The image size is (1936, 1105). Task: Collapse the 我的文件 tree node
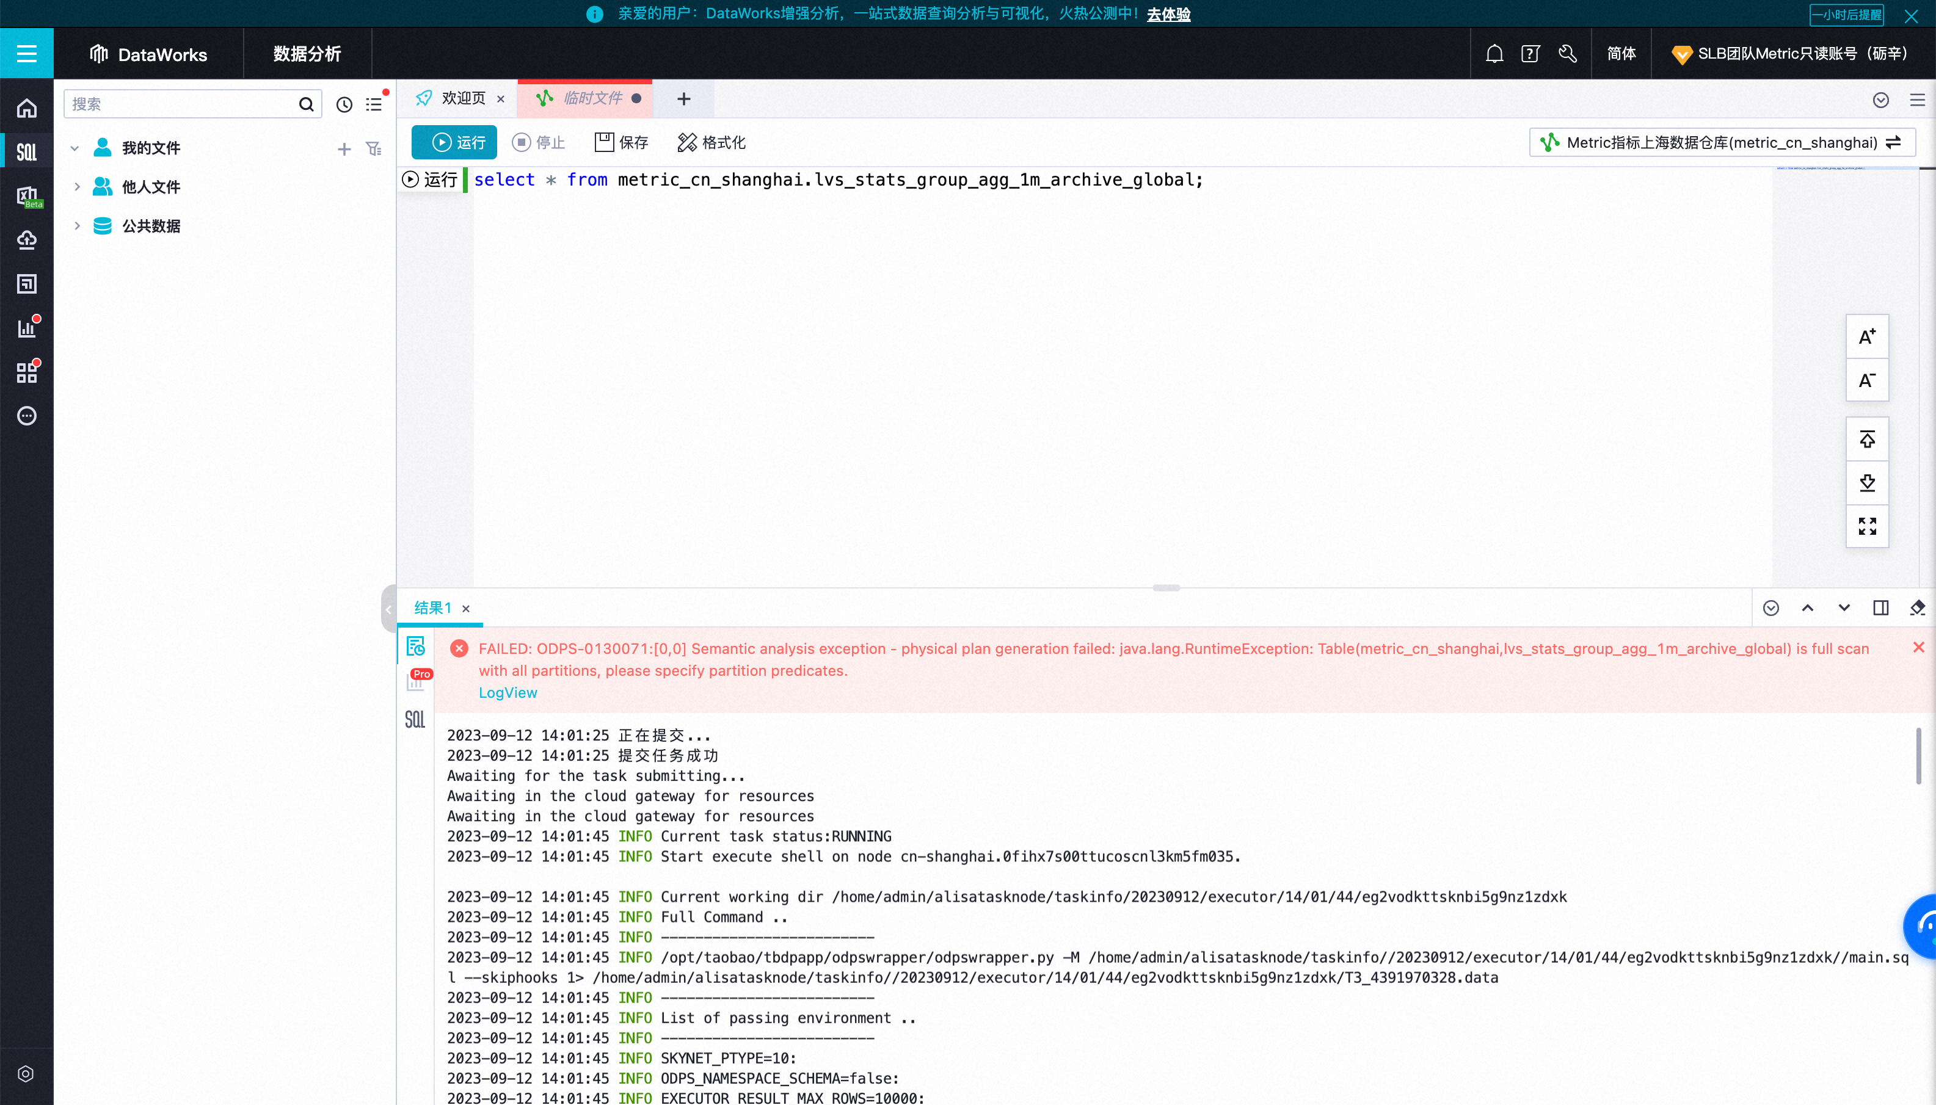coord(75,148)
